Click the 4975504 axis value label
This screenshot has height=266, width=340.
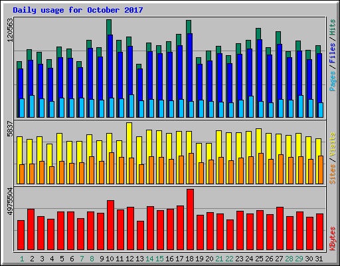coord(10,201)
